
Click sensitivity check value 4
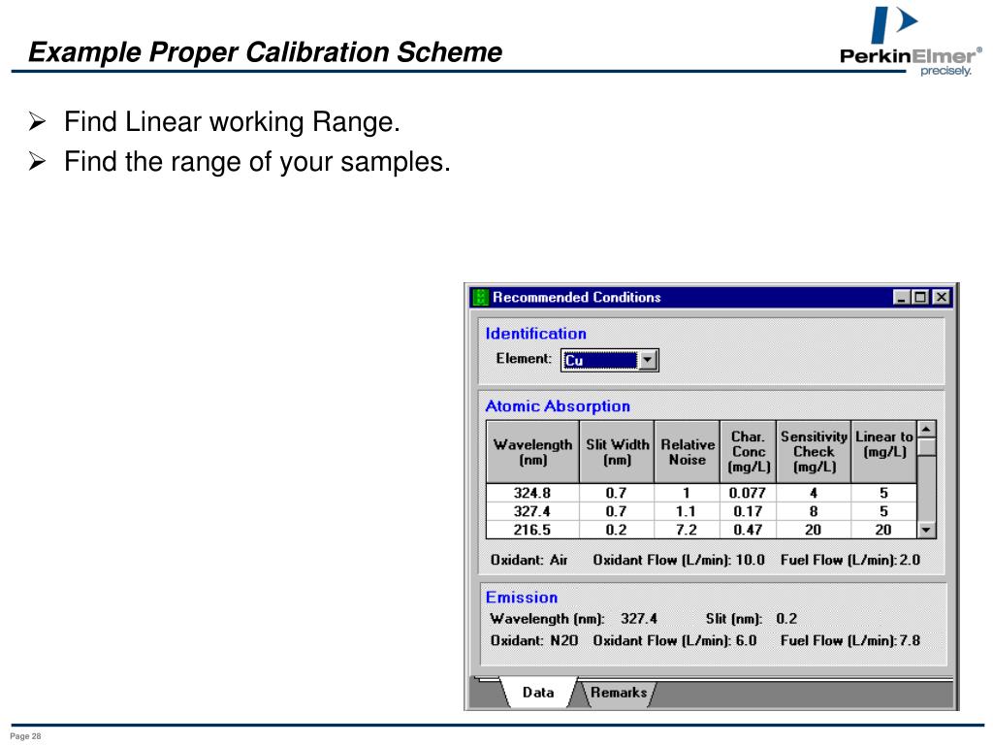tap(814, 493)
